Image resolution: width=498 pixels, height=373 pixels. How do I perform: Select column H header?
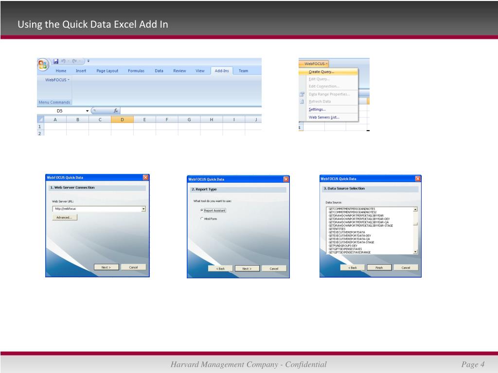tap(212, 119)
